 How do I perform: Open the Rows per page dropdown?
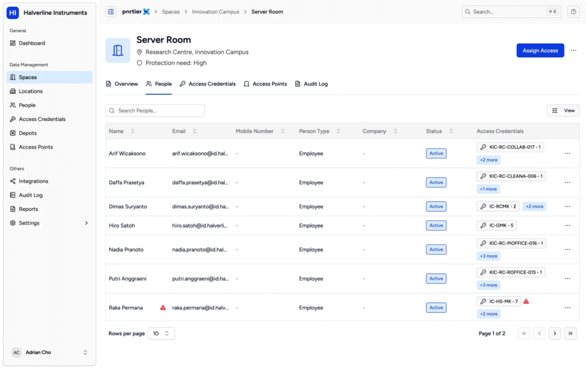(161, 334)
